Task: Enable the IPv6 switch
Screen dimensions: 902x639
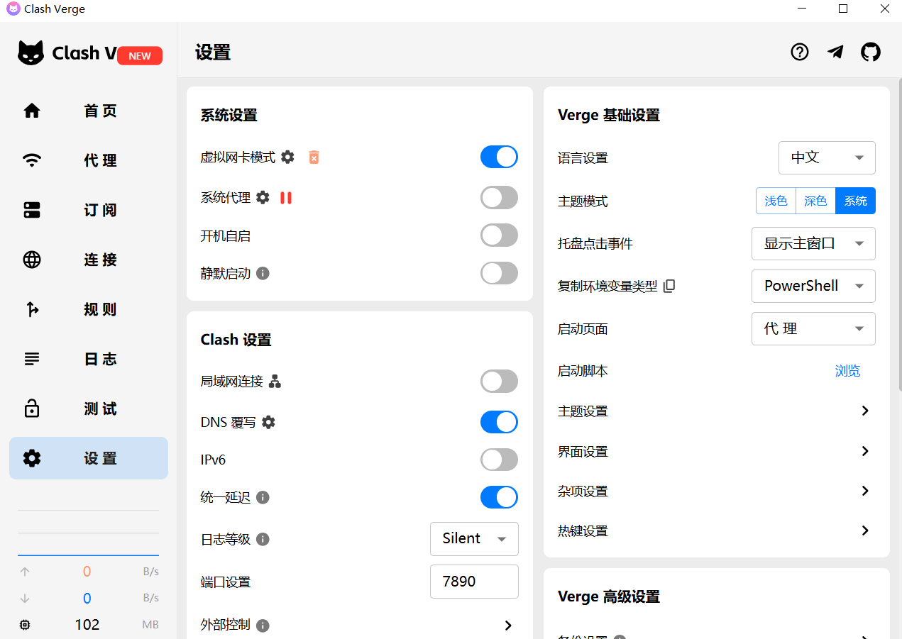Action: 499,460
